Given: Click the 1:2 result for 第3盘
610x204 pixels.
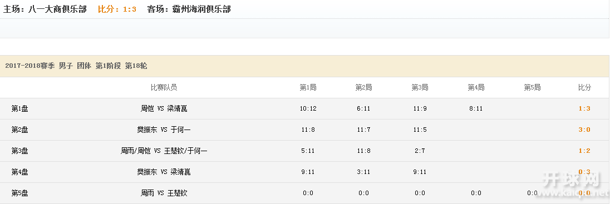Looking at the screenshot, I should (x=584, y=151).
